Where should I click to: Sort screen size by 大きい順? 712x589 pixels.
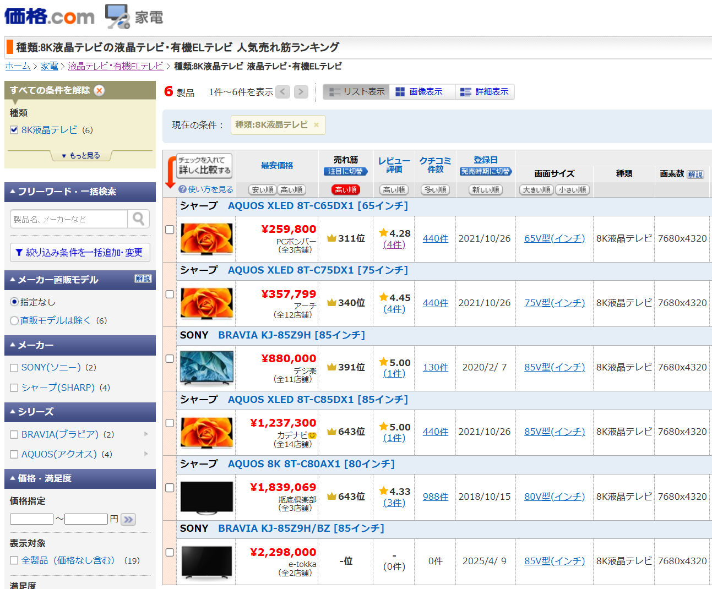coord(536,190)
